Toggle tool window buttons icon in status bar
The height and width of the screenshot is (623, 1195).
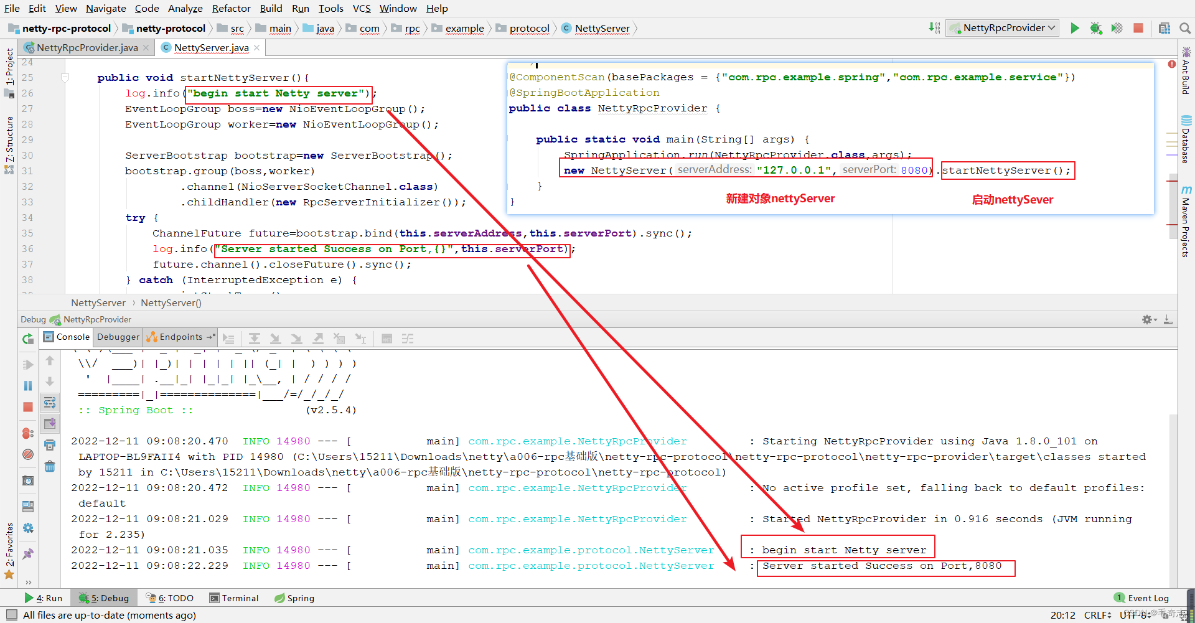12,615
